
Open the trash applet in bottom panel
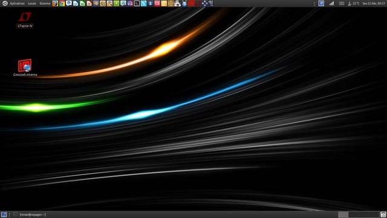point(383,214)
